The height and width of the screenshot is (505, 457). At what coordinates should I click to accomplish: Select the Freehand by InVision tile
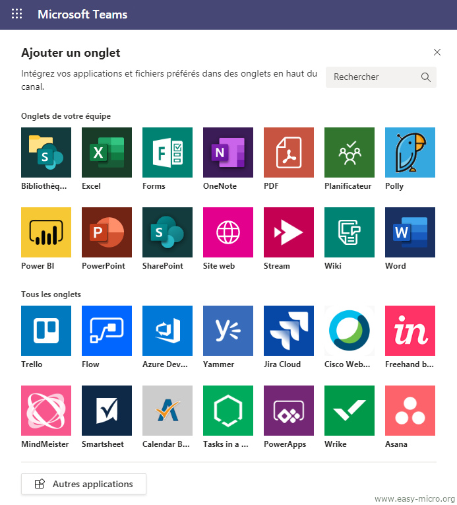tap(410, 331)
